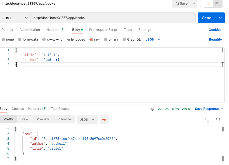Open the comments icon at top right
Viewport: 229px width, 165px height.
coord(217,4)
